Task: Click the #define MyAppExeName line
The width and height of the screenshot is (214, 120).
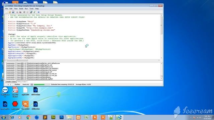Action: (x=31, y=30)
